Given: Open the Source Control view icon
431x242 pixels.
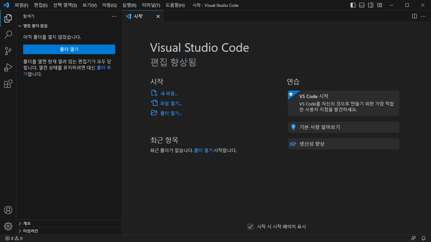Looking at the screenshot, I should [x=8, y=51].
